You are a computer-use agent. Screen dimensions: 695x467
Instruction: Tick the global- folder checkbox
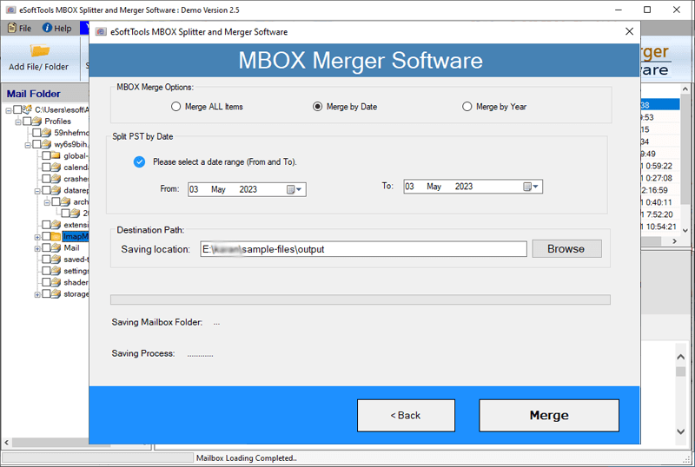coord(46,155)
